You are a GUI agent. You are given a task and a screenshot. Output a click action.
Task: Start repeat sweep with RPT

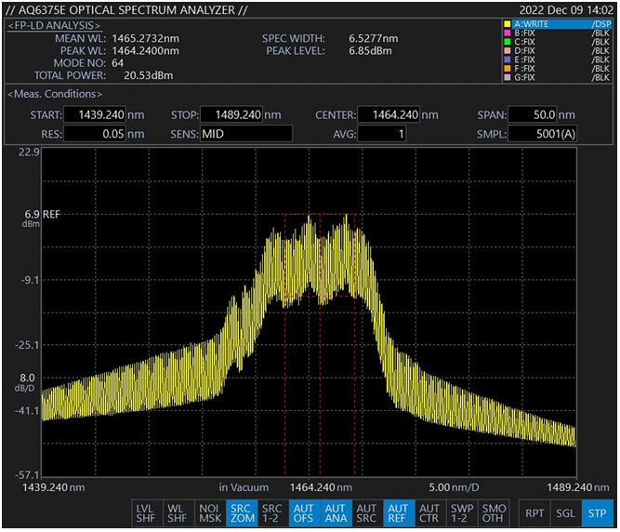pyautogui.click(x=534, y=513)
